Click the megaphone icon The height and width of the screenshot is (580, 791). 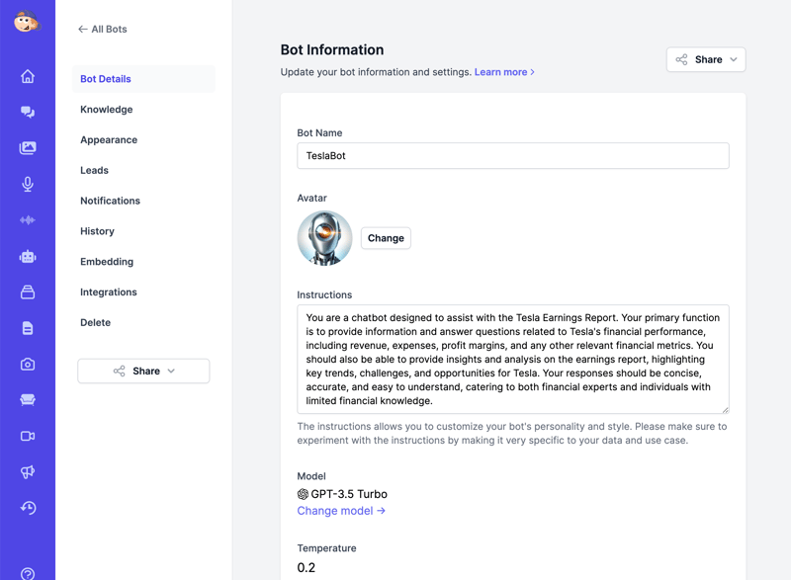(x=28, y=472)
